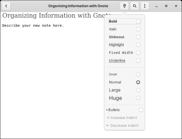Click the Highlight label in formatting menu
Viewport: 182px width, 139px height.
tap(116, 45)
